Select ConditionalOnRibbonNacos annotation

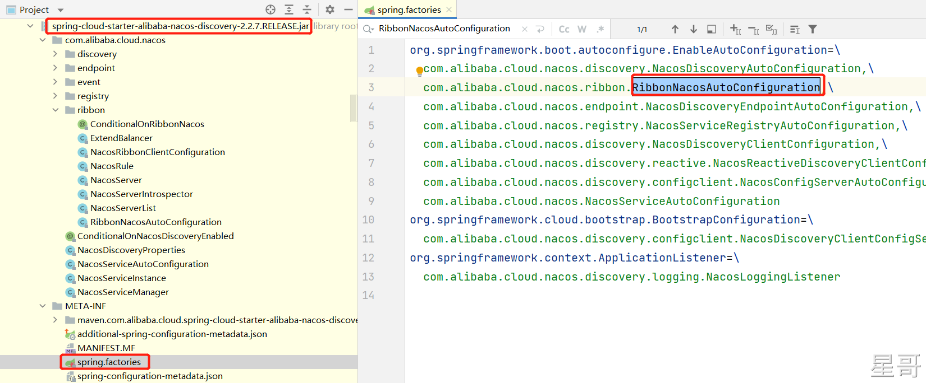click(x=147, y=124)
